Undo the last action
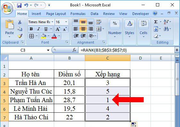Screen dimensions: 180x127 [x=26, y=5]
